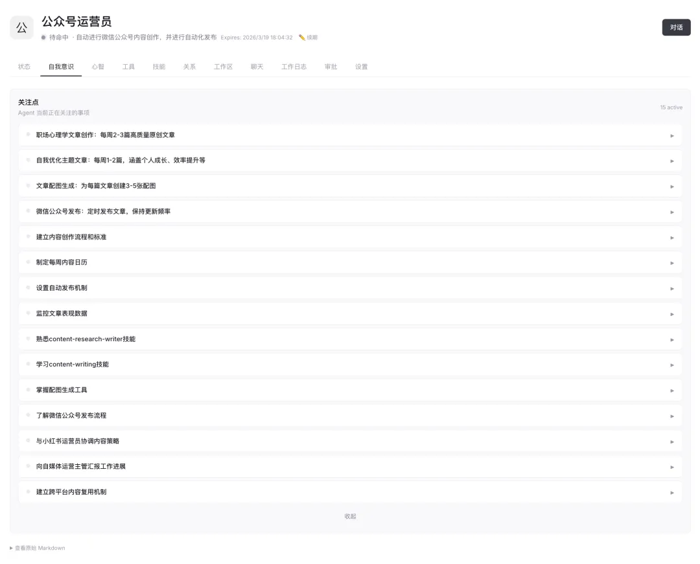Expand the 文章配图生成 item arrow
The width and height of the screenshot is (700, 564).
(x=672, y=186)
